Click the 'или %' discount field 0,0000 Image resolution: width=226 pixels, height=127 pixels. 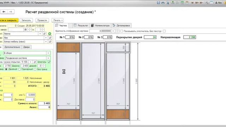(x=31, y=95)
